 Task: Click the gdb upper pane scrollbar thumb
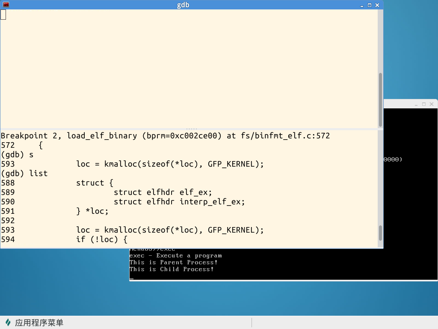[x=380, y=99]
